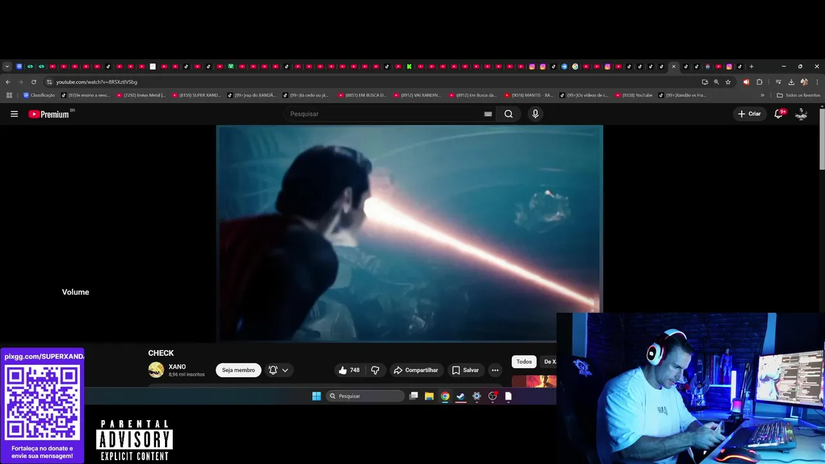Open the Classificação bookmark
This screenshot has height=464, width=825.
click(x=39, y=95)
